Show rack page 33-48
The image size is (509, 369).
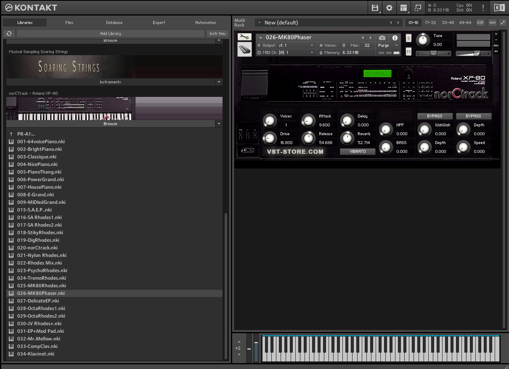pyautogui.click(x=448, y=22)
